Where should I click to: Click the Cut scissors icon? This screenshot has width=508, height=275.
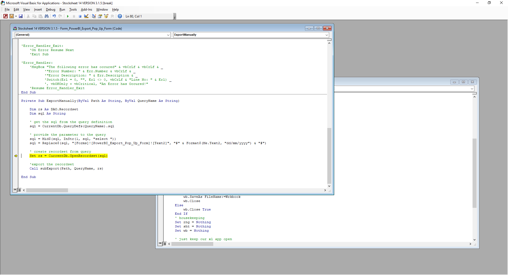28,16
